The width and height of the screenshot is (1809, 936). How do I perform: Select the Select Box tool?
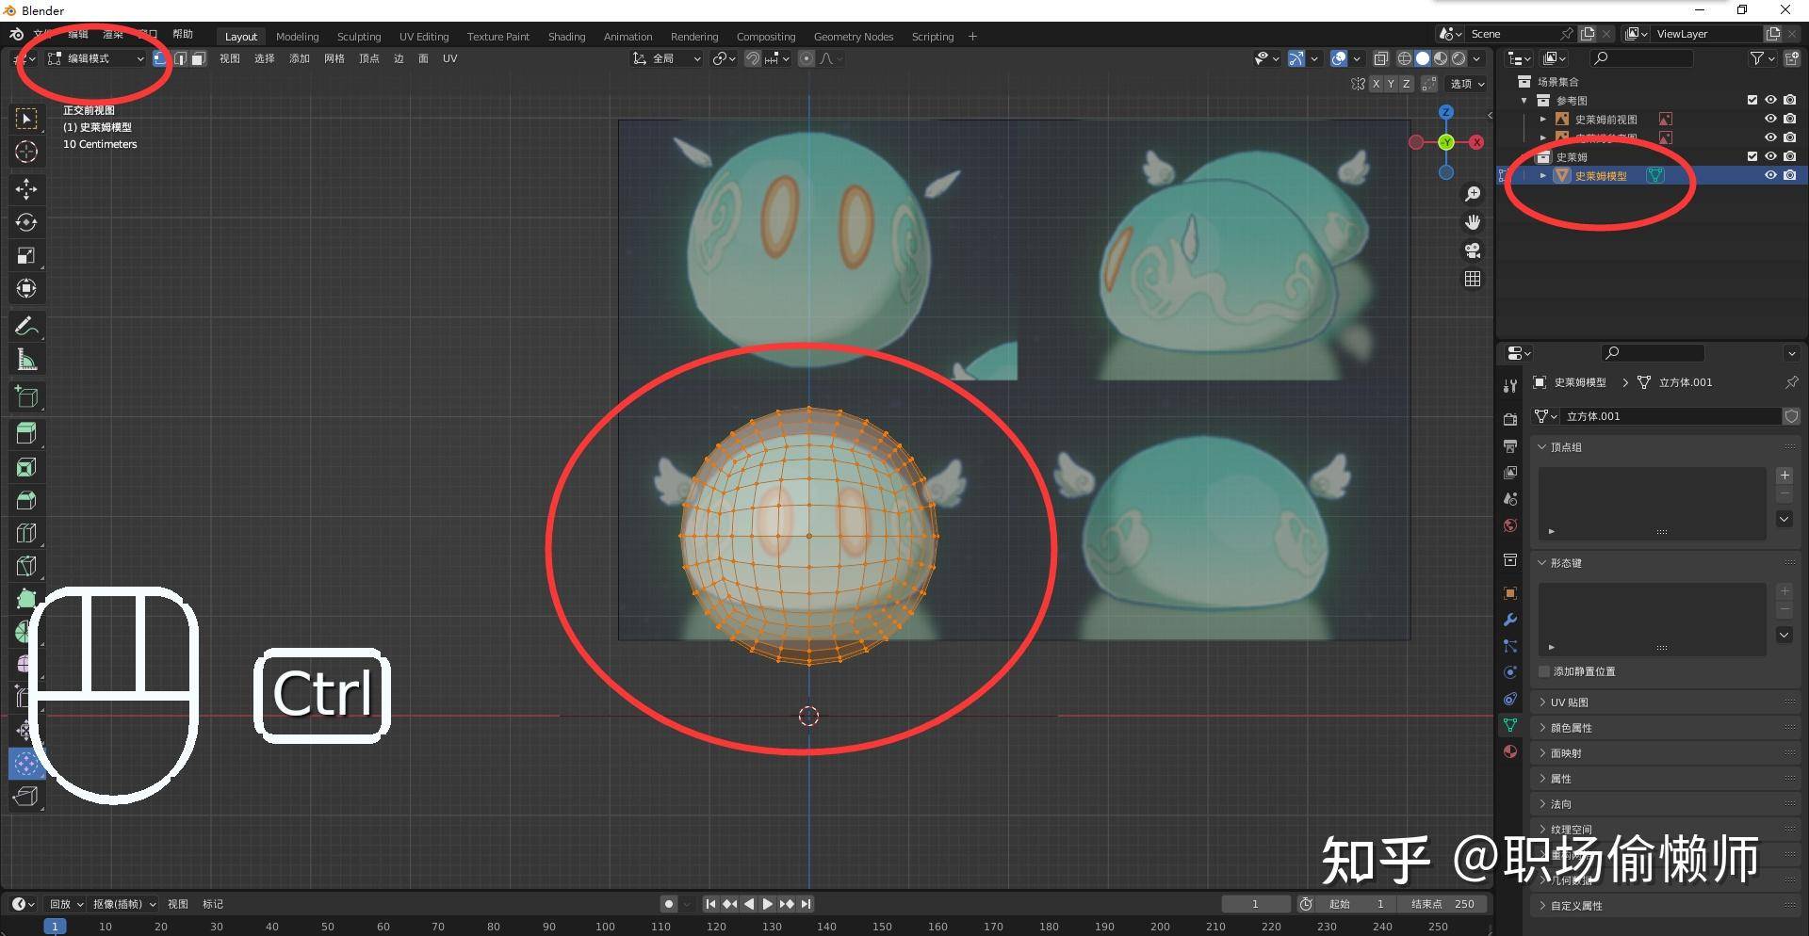(x=26, y=119)
